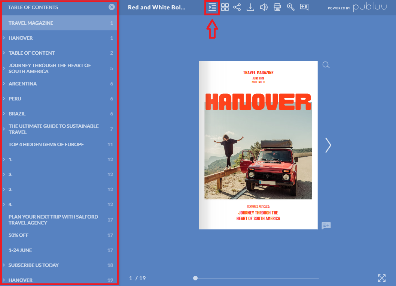Open the page thumbnails grid view
Viewport: 396px width, 286px height.
pos(225,7)
